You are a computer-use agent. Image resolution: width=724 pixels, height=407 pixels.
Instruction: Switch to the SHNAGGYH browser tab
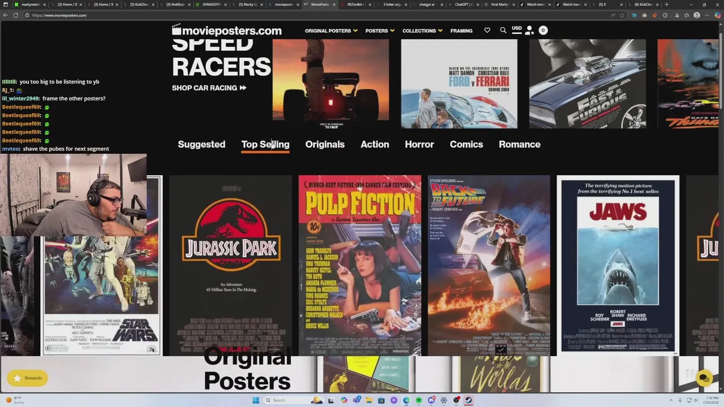click(212, 5)
